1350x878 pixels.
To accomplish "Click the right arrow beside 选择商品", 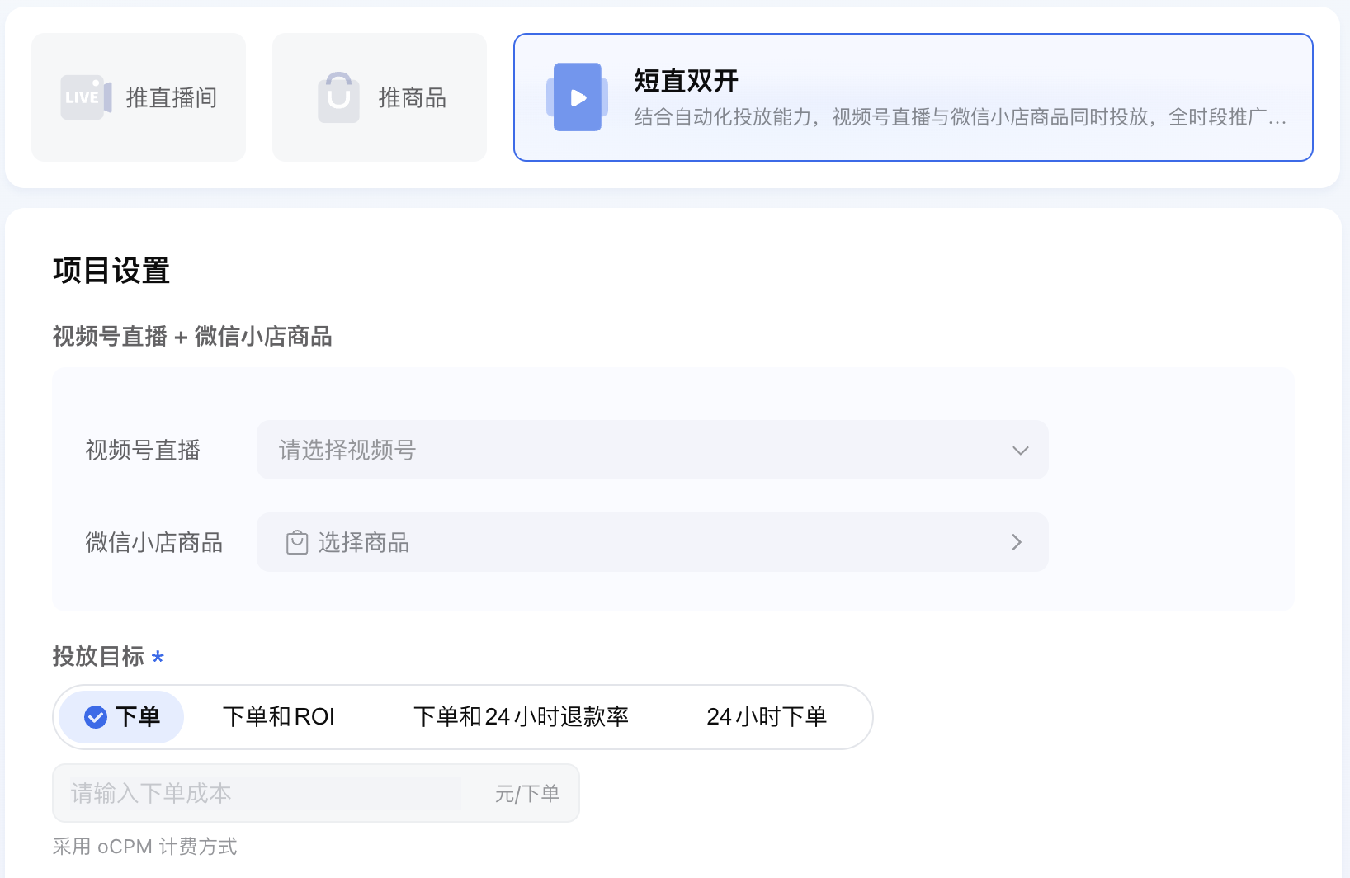I will pos(1017,542).
